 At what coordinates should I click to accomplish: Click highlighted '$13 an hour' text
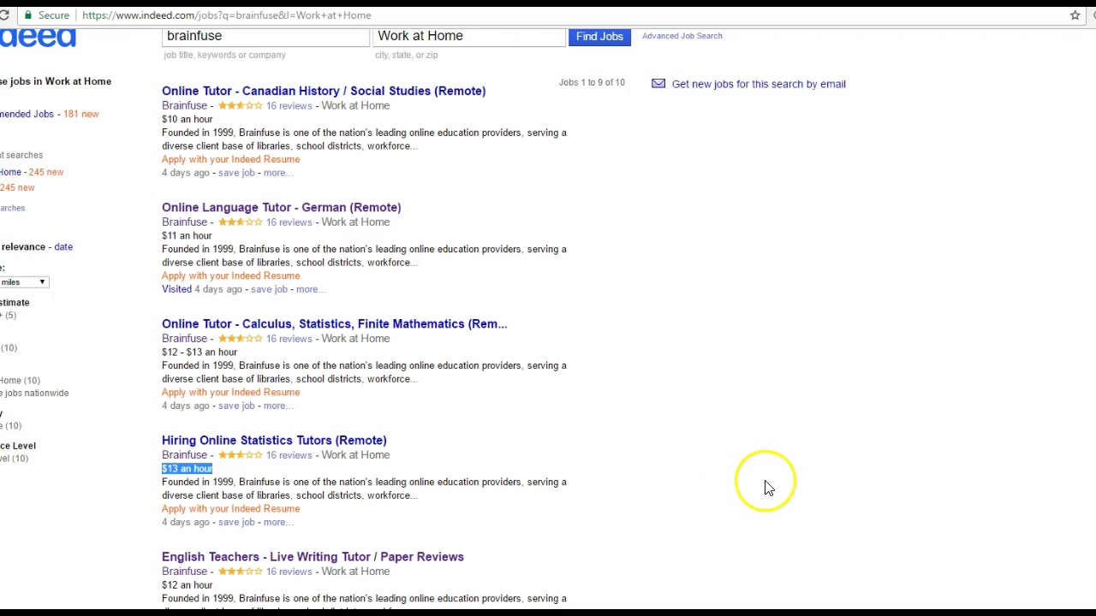(188, 469)
